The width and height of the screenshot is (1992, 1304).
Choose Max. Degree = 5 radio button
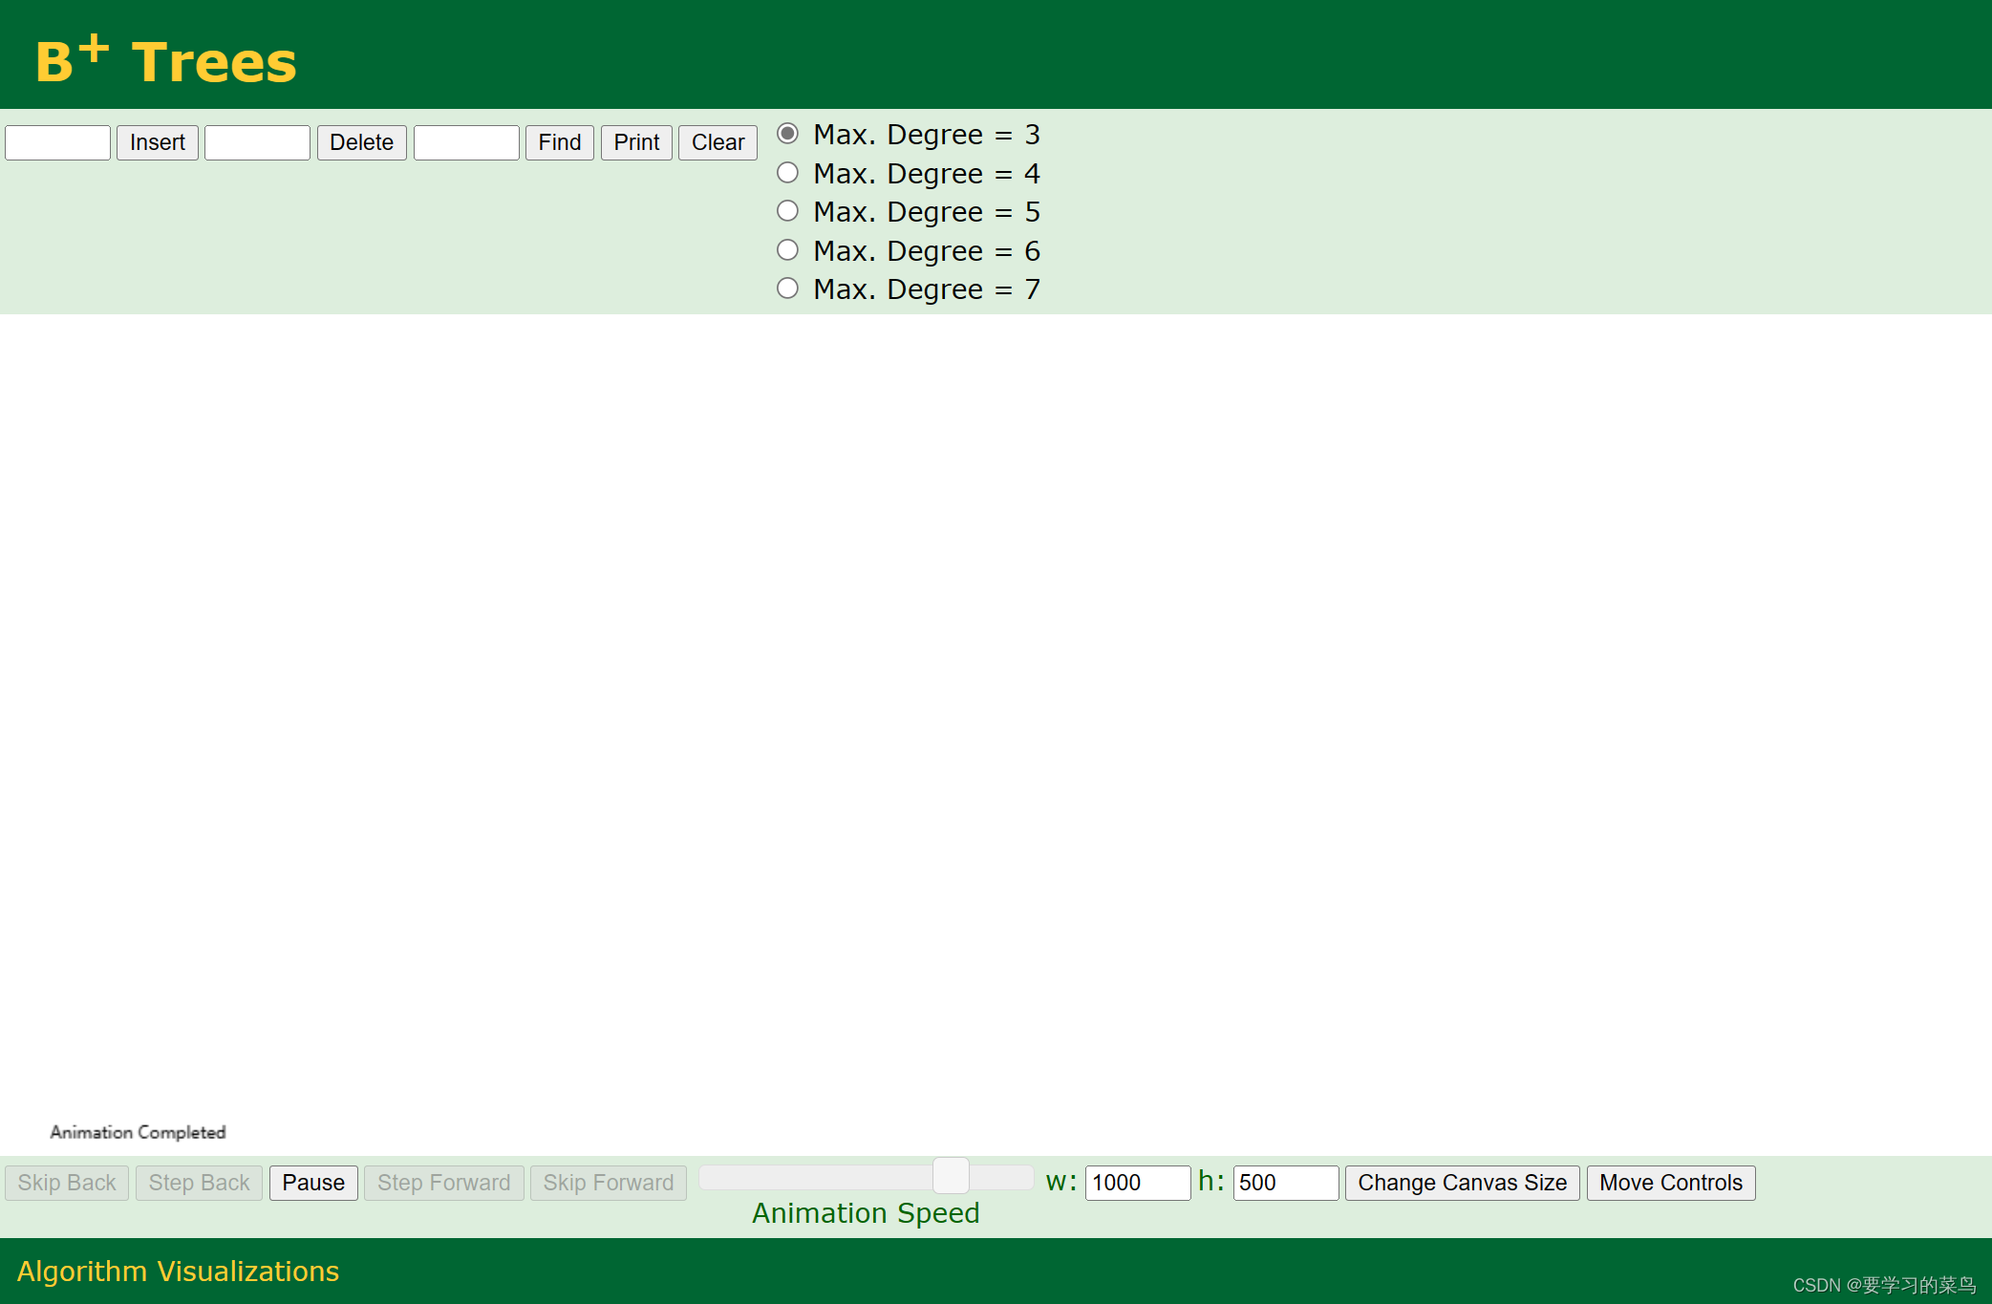point(787,211)
